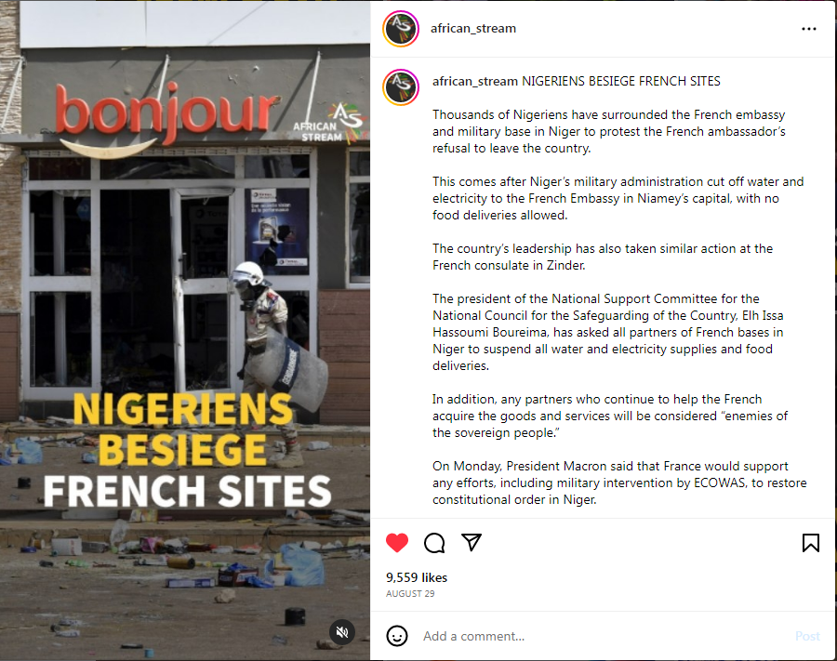837x661 pixels.
Task: Open emoji picker smiley icon
Action: tap(396, 636)
